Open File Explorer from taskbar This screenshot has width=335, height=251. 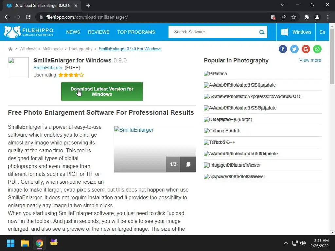(x=25, y=243)
